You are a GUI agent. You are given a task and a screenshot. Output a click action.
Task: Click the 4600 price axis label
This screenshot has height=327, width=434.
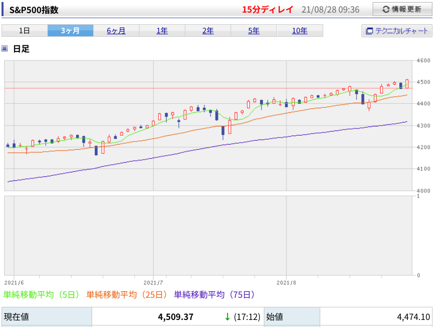click(423, 60)
